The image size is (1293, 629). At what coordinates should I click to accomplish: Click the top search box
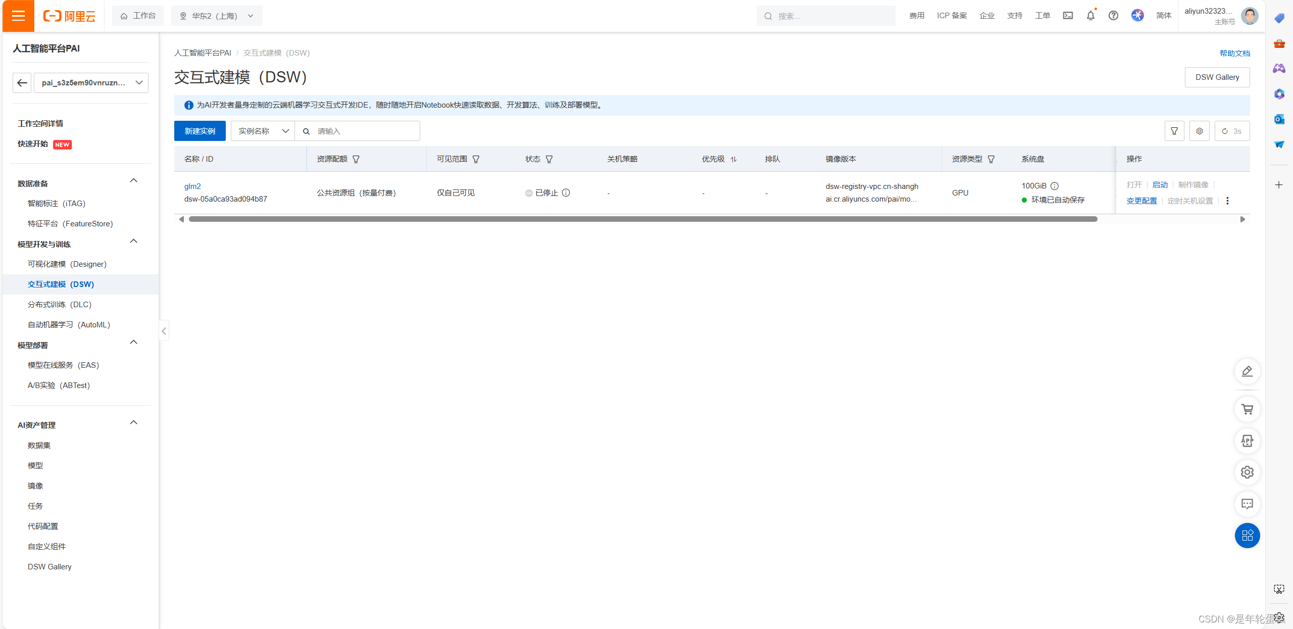826,16
